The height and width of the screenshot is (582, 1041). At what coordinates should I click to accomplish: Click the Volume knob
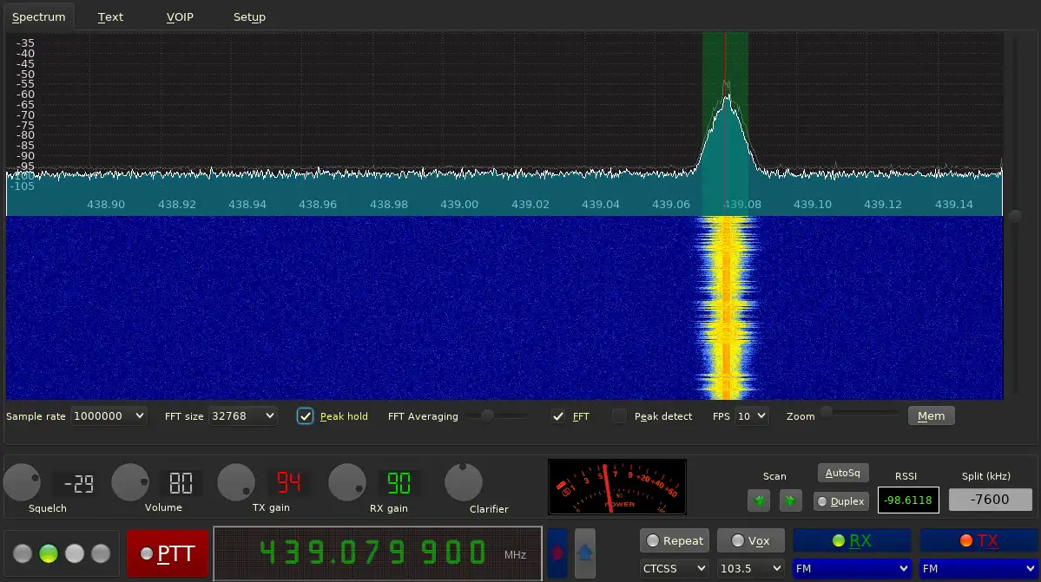coord(130,482)
